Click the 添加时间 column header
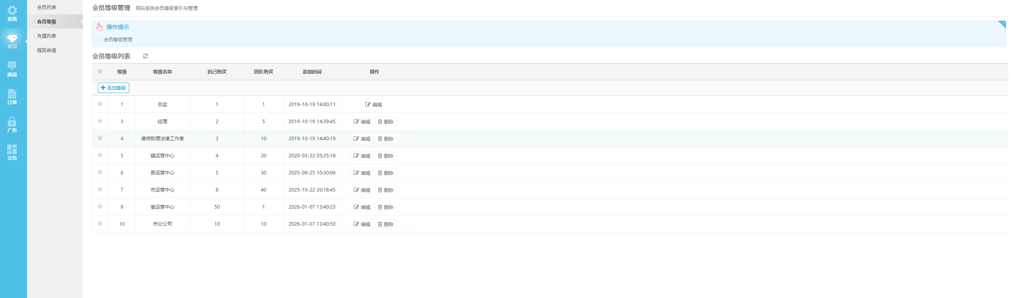Screen dimensions: 1014x298 pos(312,72)
